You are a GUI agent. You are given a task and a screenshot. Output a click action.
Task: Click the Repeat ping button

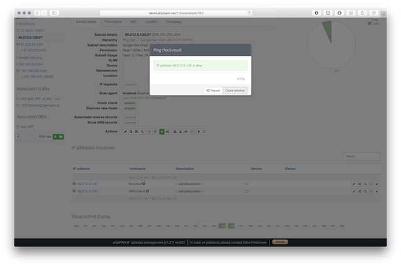point(212,91)
